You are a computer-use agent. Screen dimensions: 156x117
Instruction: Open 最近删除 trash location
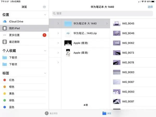(x=24, y=42)
